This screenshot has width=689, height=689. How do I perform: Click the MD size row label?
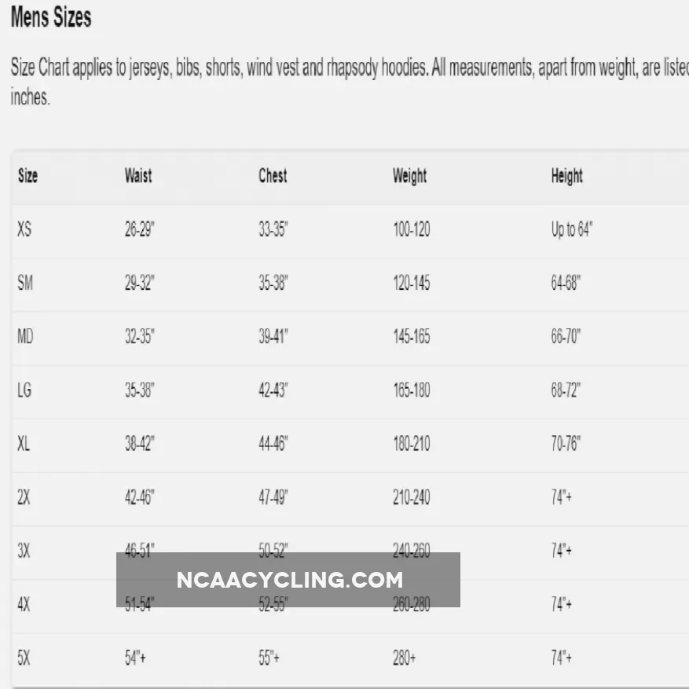pyautogui.click(x=25, y=337)
